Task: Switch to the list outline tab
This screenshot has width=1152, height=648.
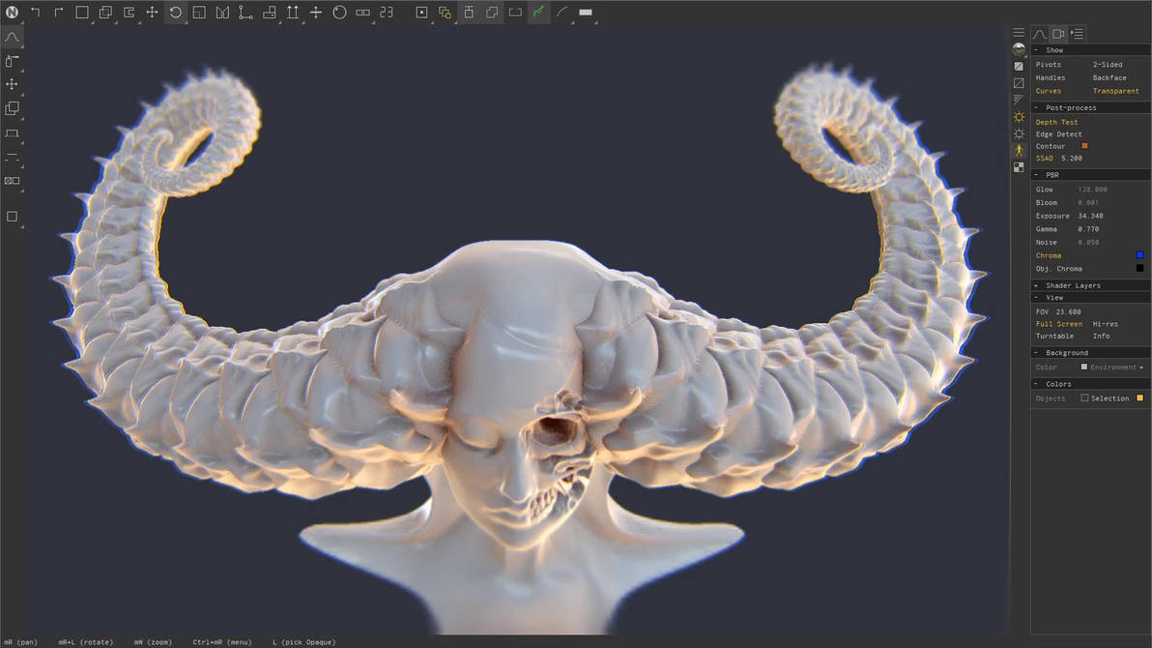Action: click(x=1077, y=34)
